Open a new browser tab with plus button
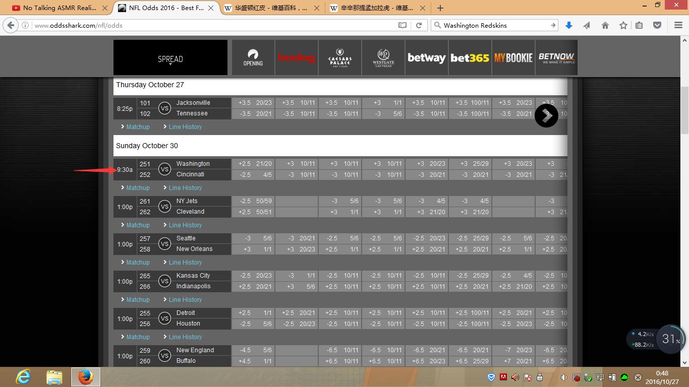The height and width of the screenshot is (387, 689). point(440,8)
